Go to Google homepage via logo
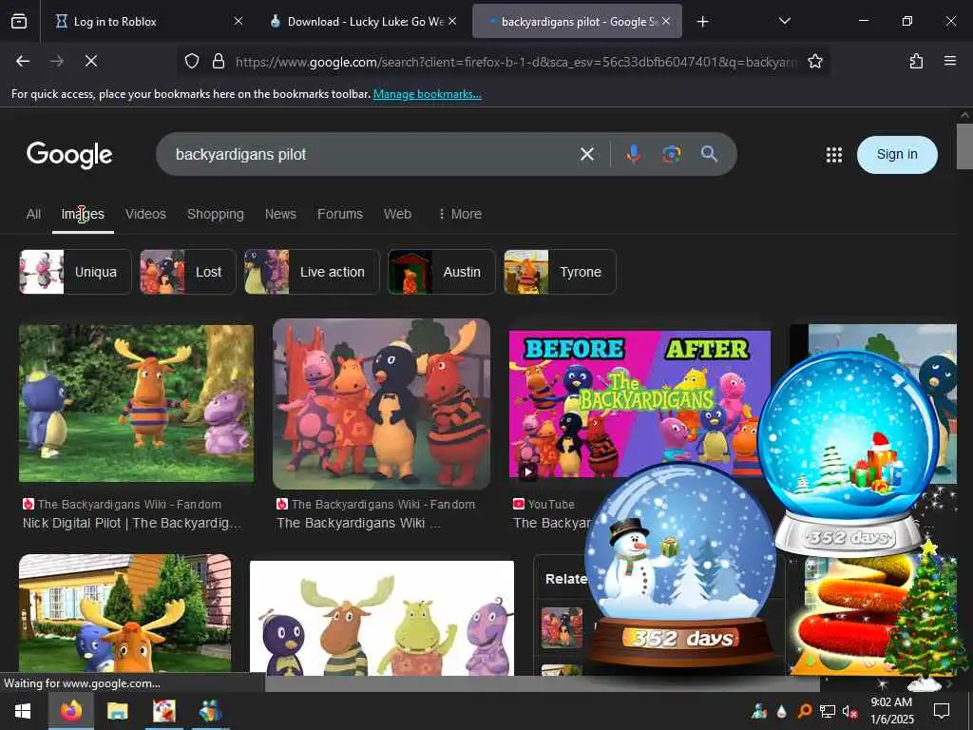This screenshot has height=730, width=973. tap(69, 155)
